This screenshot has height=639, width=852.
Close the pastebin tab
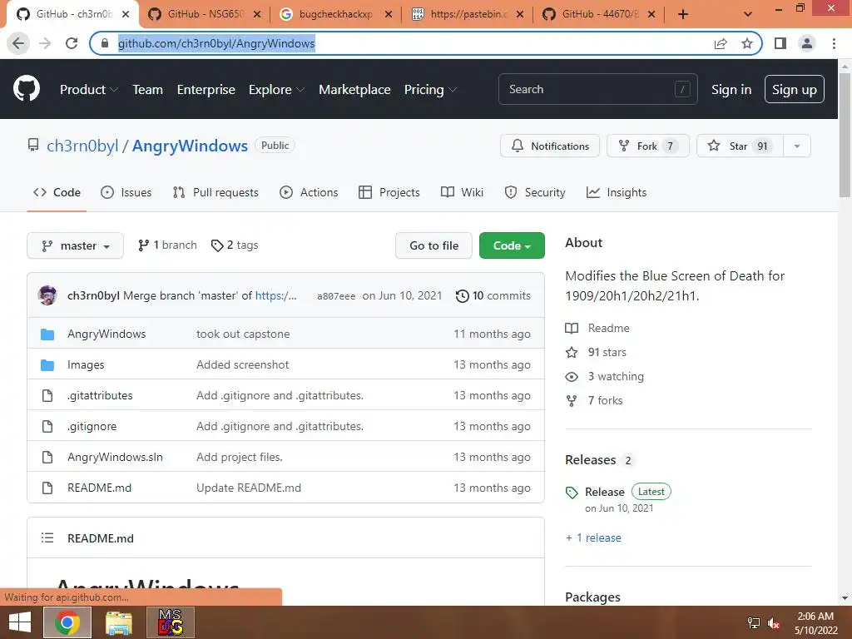(520, 14)
